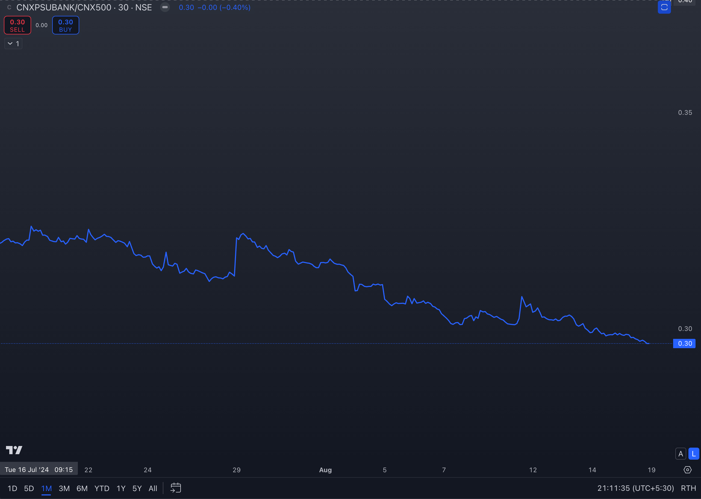Select the 5Y time range

(137, 488)
